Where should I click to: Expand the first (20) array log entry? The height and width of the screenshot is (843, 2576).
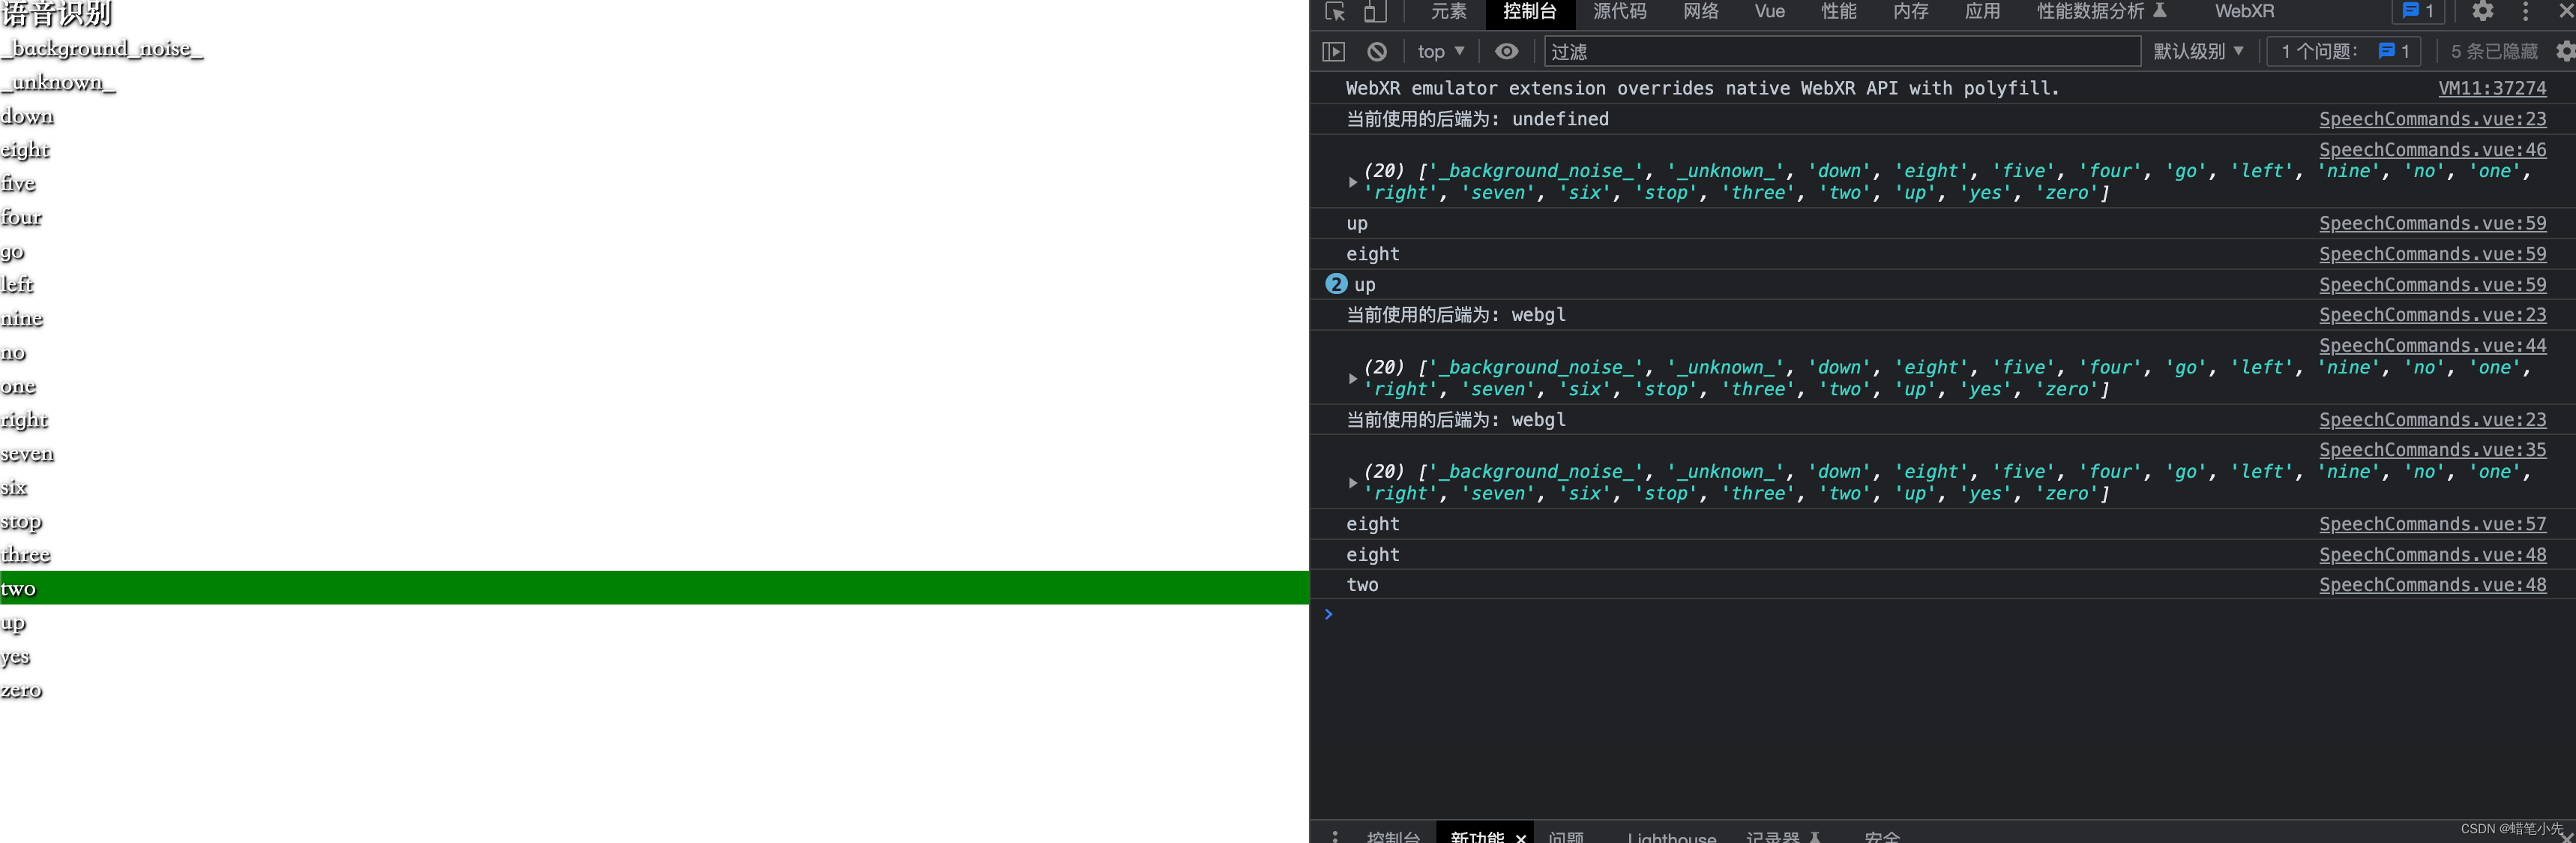click(x=1352, y=182)
